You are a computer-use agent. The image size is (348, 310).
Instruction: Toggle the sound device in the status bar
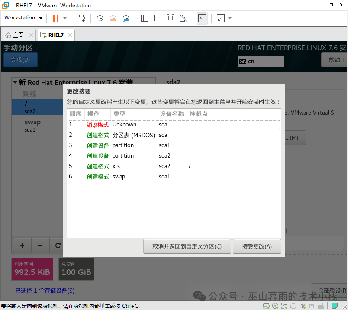[303, 306]
